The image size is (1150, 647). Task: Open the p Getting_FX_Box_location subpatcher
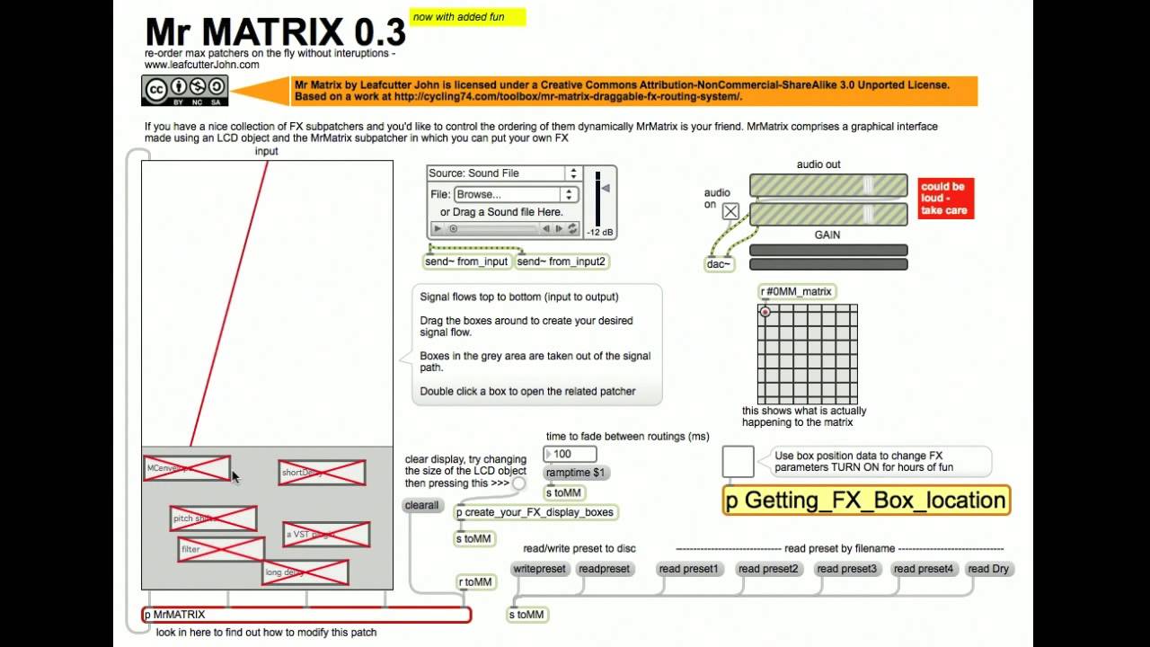click(x=866, y=501)
